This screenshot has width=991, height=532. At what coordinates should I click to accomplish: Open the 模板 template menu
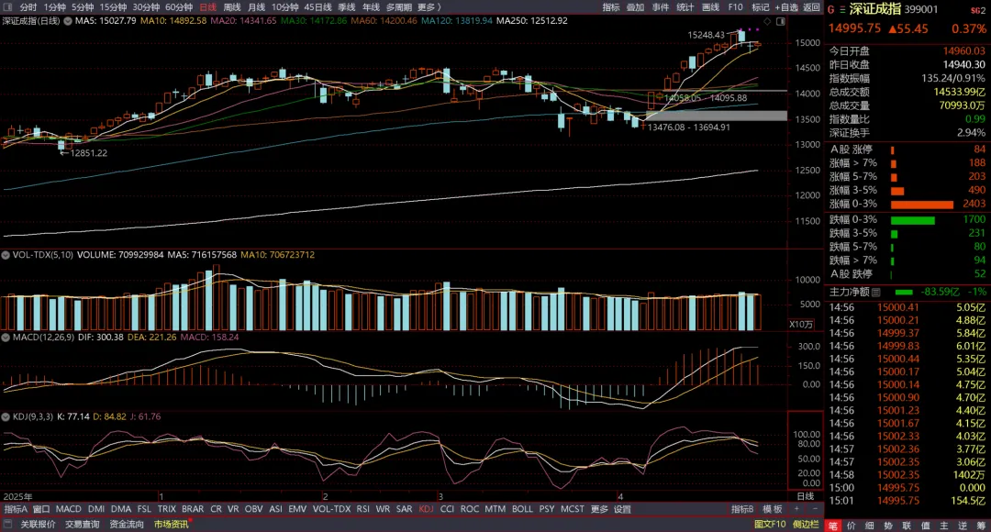coord(773,509)
